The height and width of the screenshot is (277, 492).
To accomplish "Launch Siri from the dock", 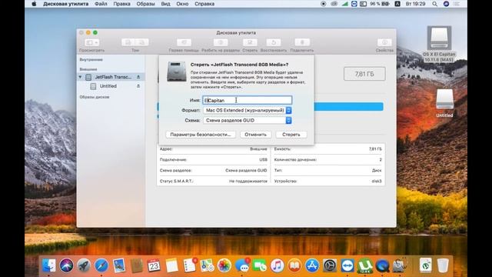I will (x=66, y=265).
